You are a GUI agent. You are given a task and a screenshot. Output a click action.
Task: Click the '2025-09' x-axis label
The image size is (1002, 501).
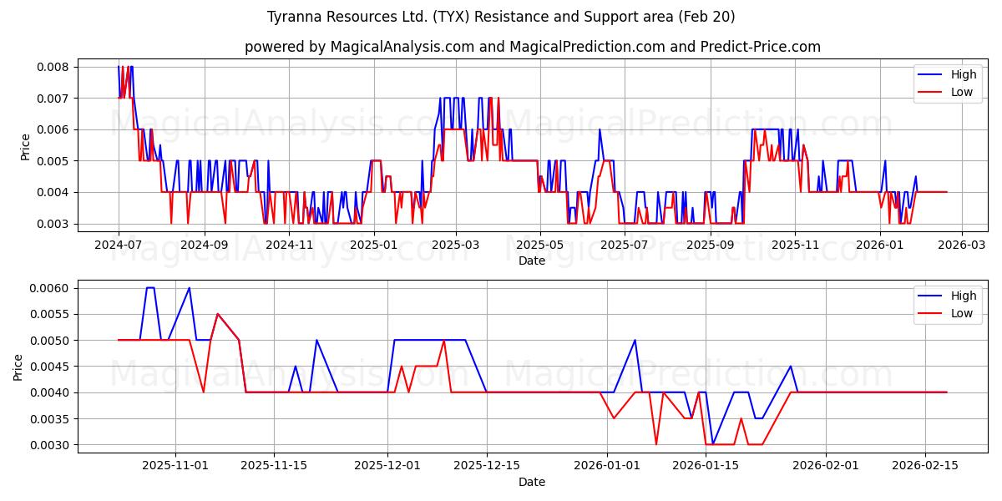pyautogui.click(x=711, y=245)
